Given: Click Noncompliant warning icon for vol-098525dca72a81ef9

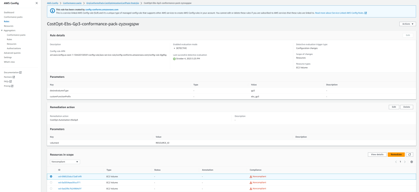Looking at the screenshot, I should click(251, 176).
